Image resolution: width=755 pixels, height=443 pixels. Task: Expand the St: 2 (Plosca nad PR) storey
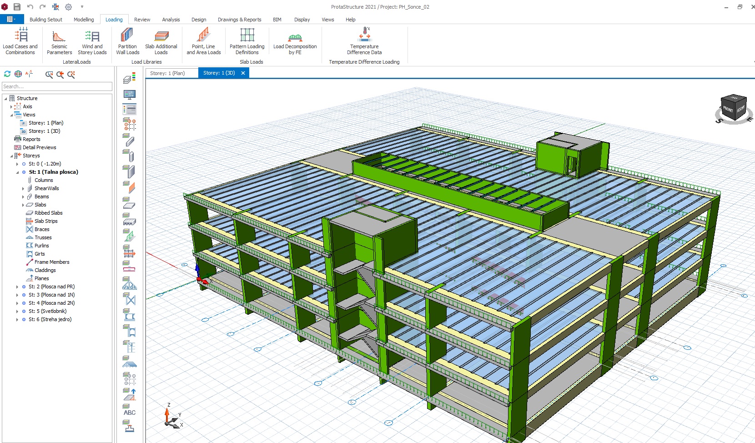point(17,287)
